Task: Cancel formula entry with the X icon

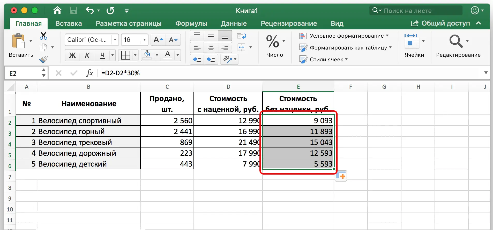Action: tap(59, 73)
